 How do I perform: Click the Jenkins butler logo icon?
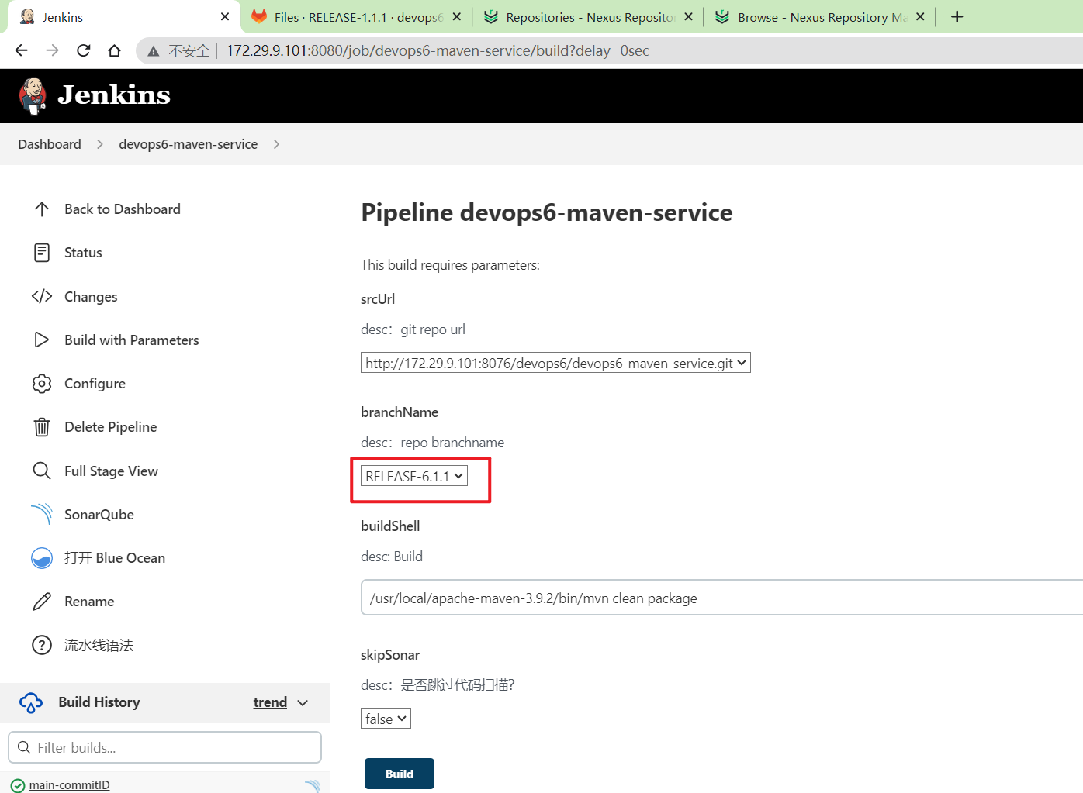(33, 96)
